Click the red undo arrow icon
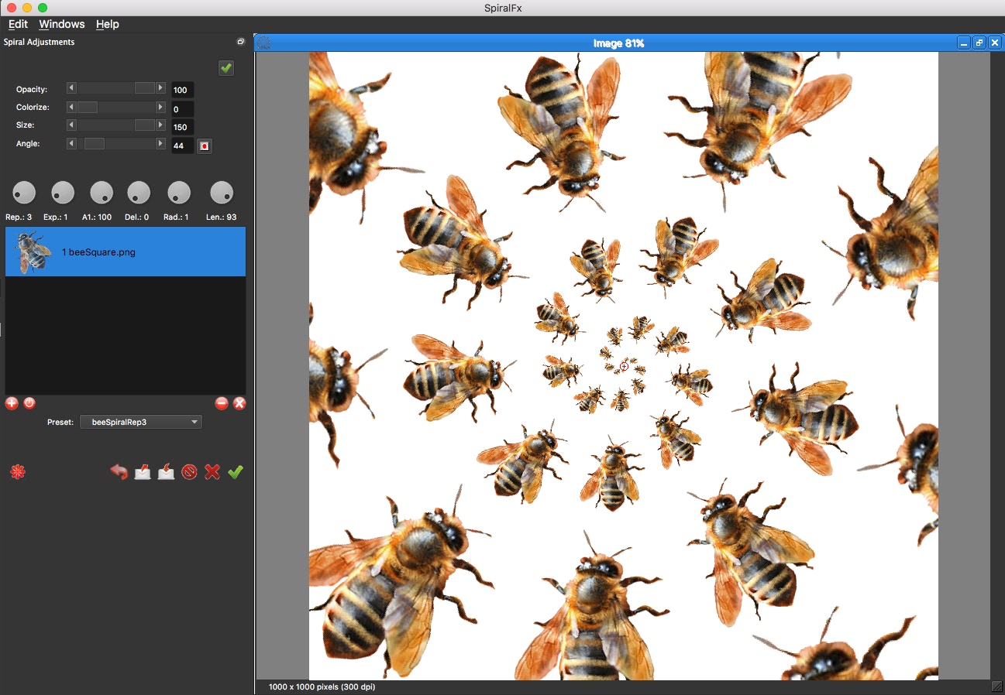This screenshot has width=1005, height=695. (119, 472)
